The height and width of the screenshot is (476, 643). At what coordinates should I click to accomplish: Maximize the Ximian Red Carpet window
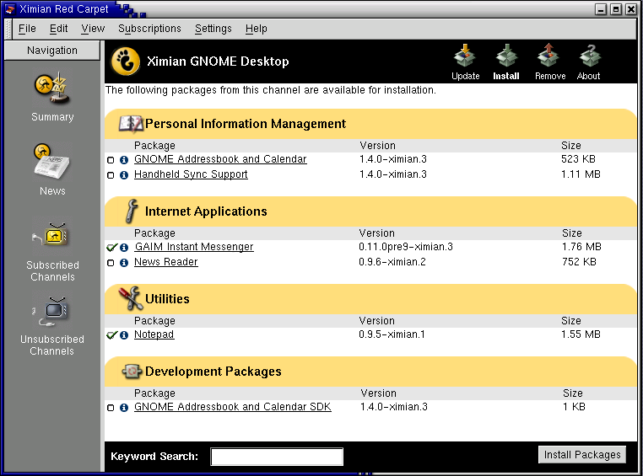(616, 9)
